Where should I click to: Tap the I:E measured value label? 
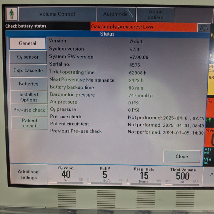(x=209, y=120)
